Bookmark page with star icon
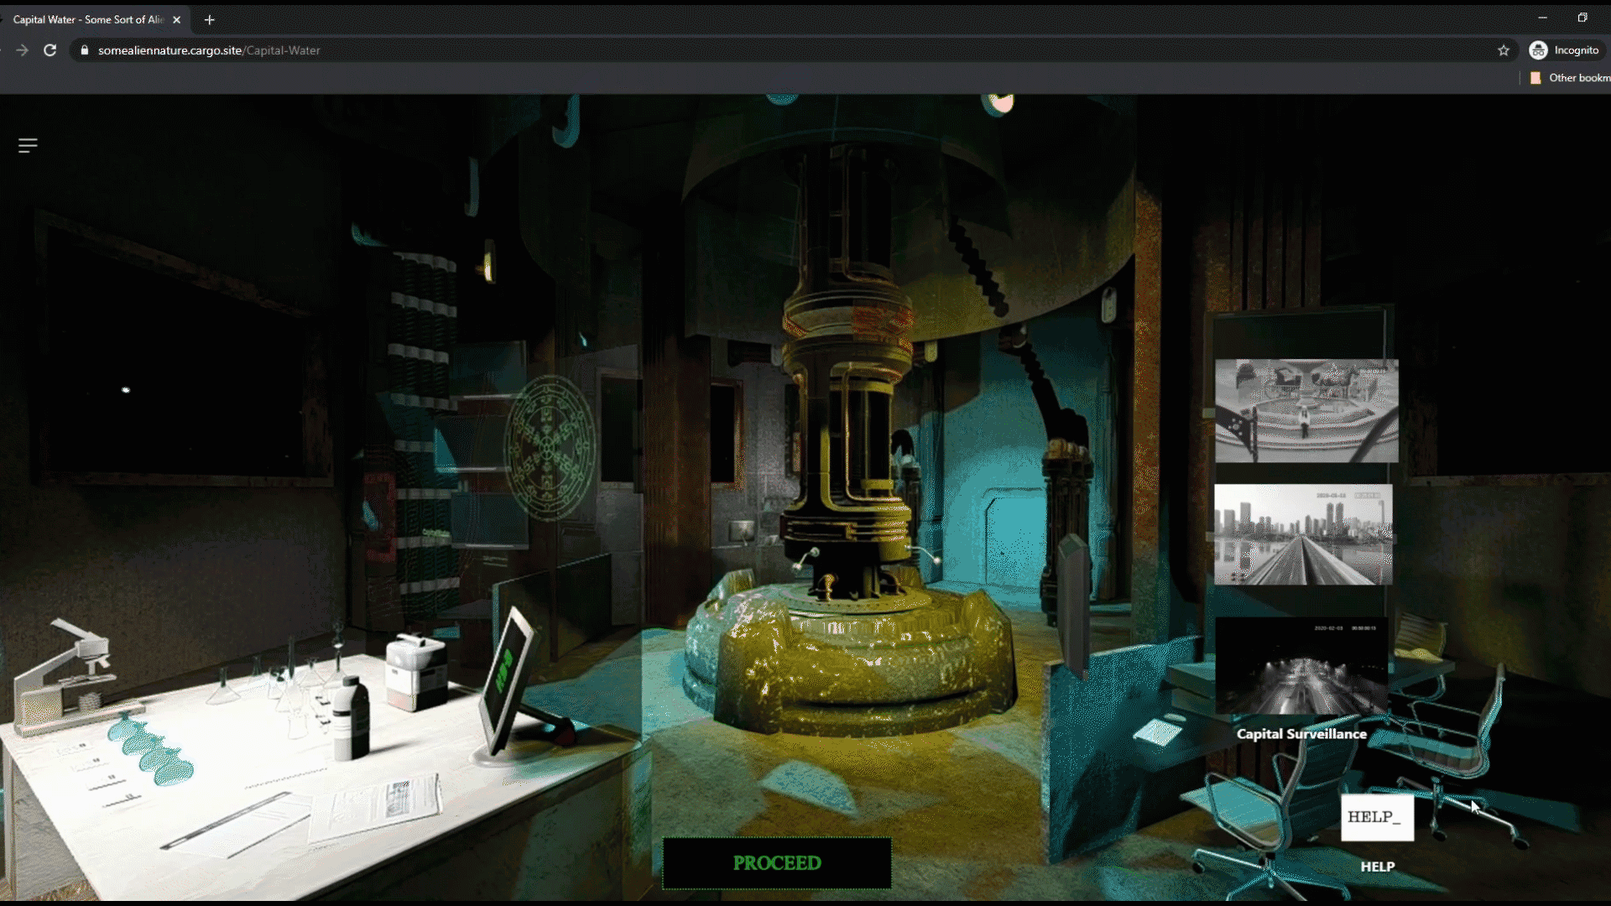1611x906 pixels. click(1504, 50)
